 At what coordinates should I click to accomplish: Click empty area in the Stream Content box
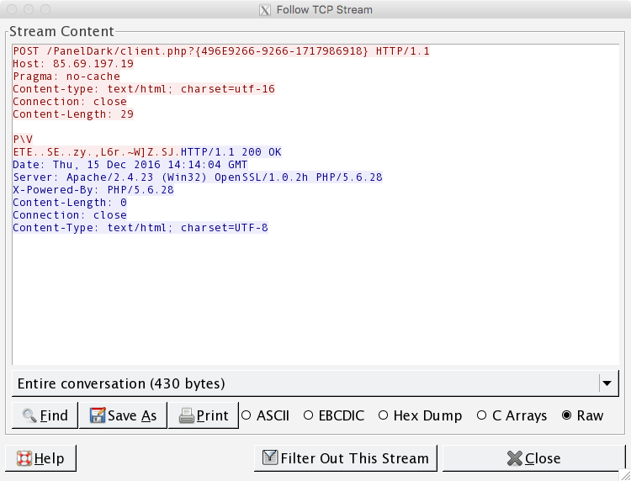[311, 303]
